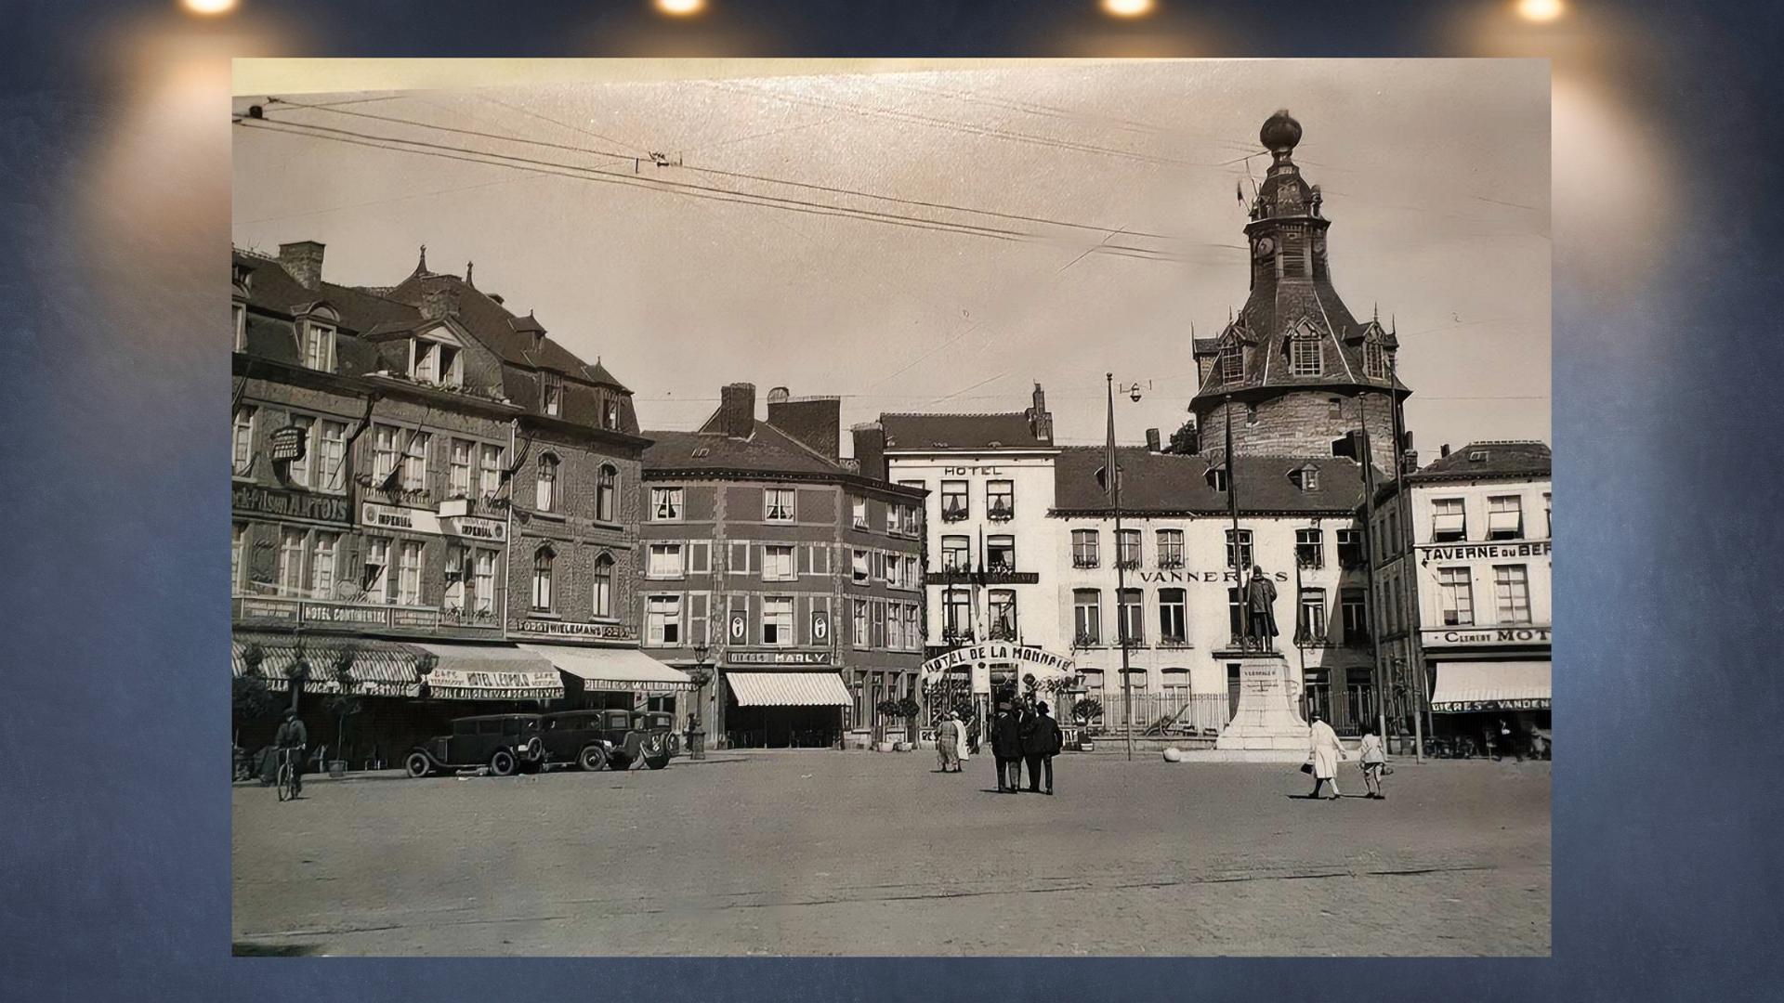Click the vintage town square photograph
This screenshot has height=1003, width=1784.
pyautogui.click(x=891, y=507)
